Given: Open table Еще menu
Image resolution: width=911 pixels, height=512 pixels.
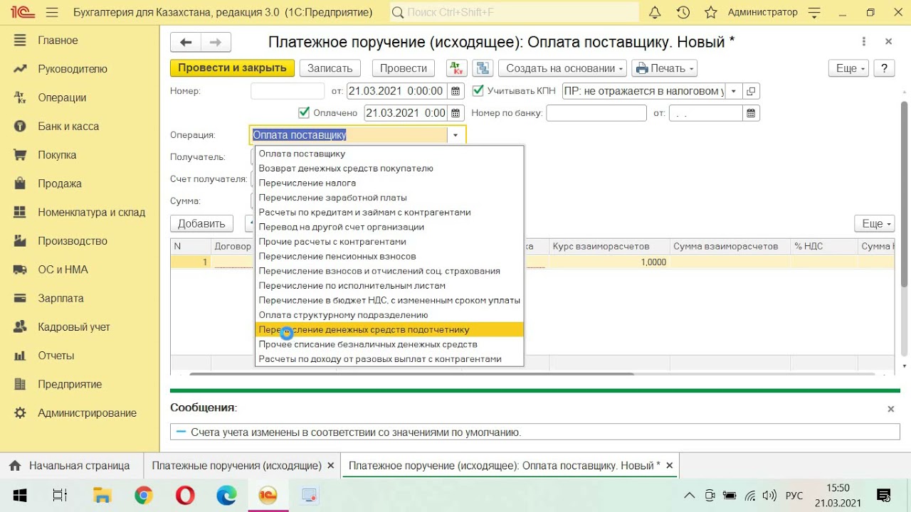Looking at the screenshot, I should coord(875,223).
